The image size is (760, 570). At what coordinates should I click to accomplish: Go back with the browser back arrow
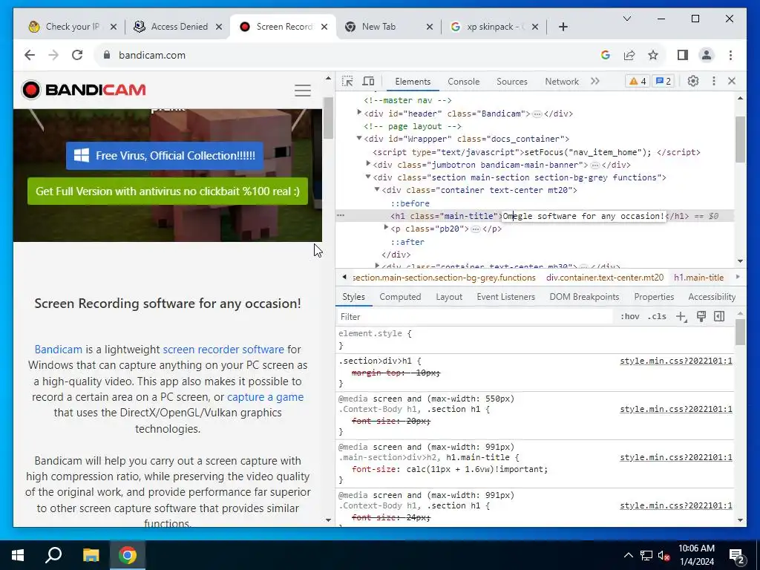(30, 55)
